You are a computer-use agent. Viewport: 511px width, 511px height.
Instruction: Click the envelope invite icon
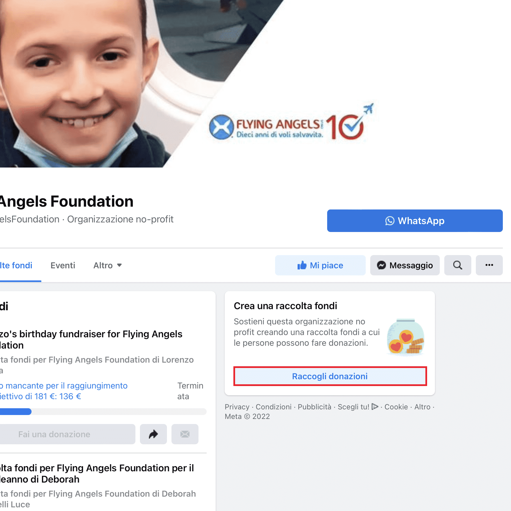tap(185, 434)
